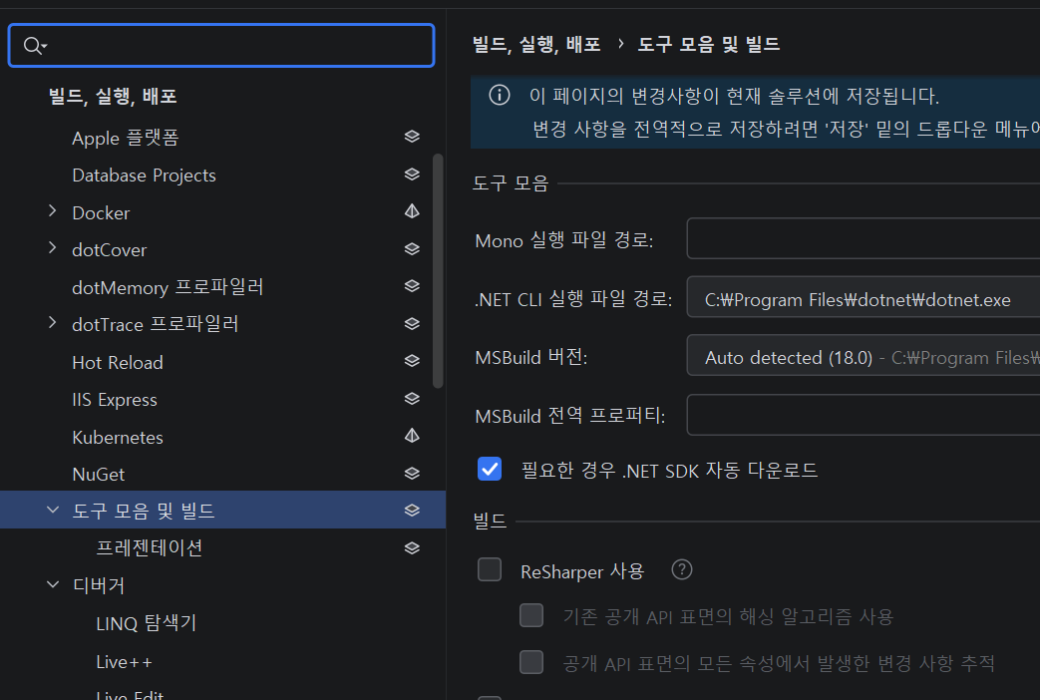Open the 프레젠테이션 settings page
This screenshot has width=1040, height=700.
[x=150, y=548]
